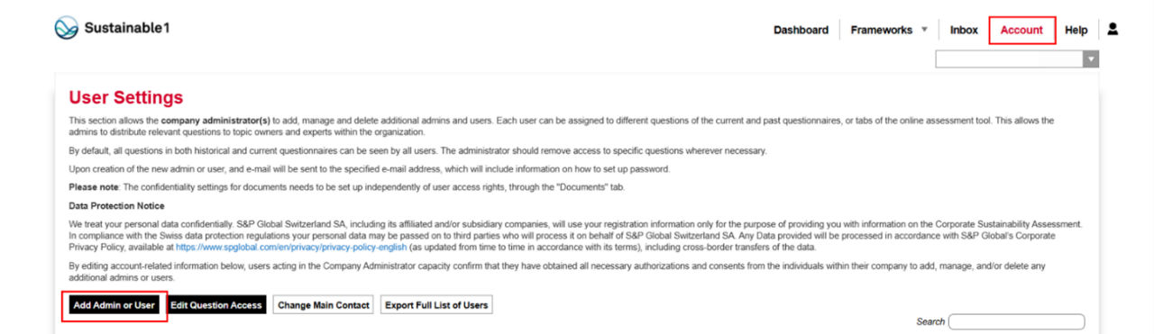Open the S&P Global privacy policy link

291,247
